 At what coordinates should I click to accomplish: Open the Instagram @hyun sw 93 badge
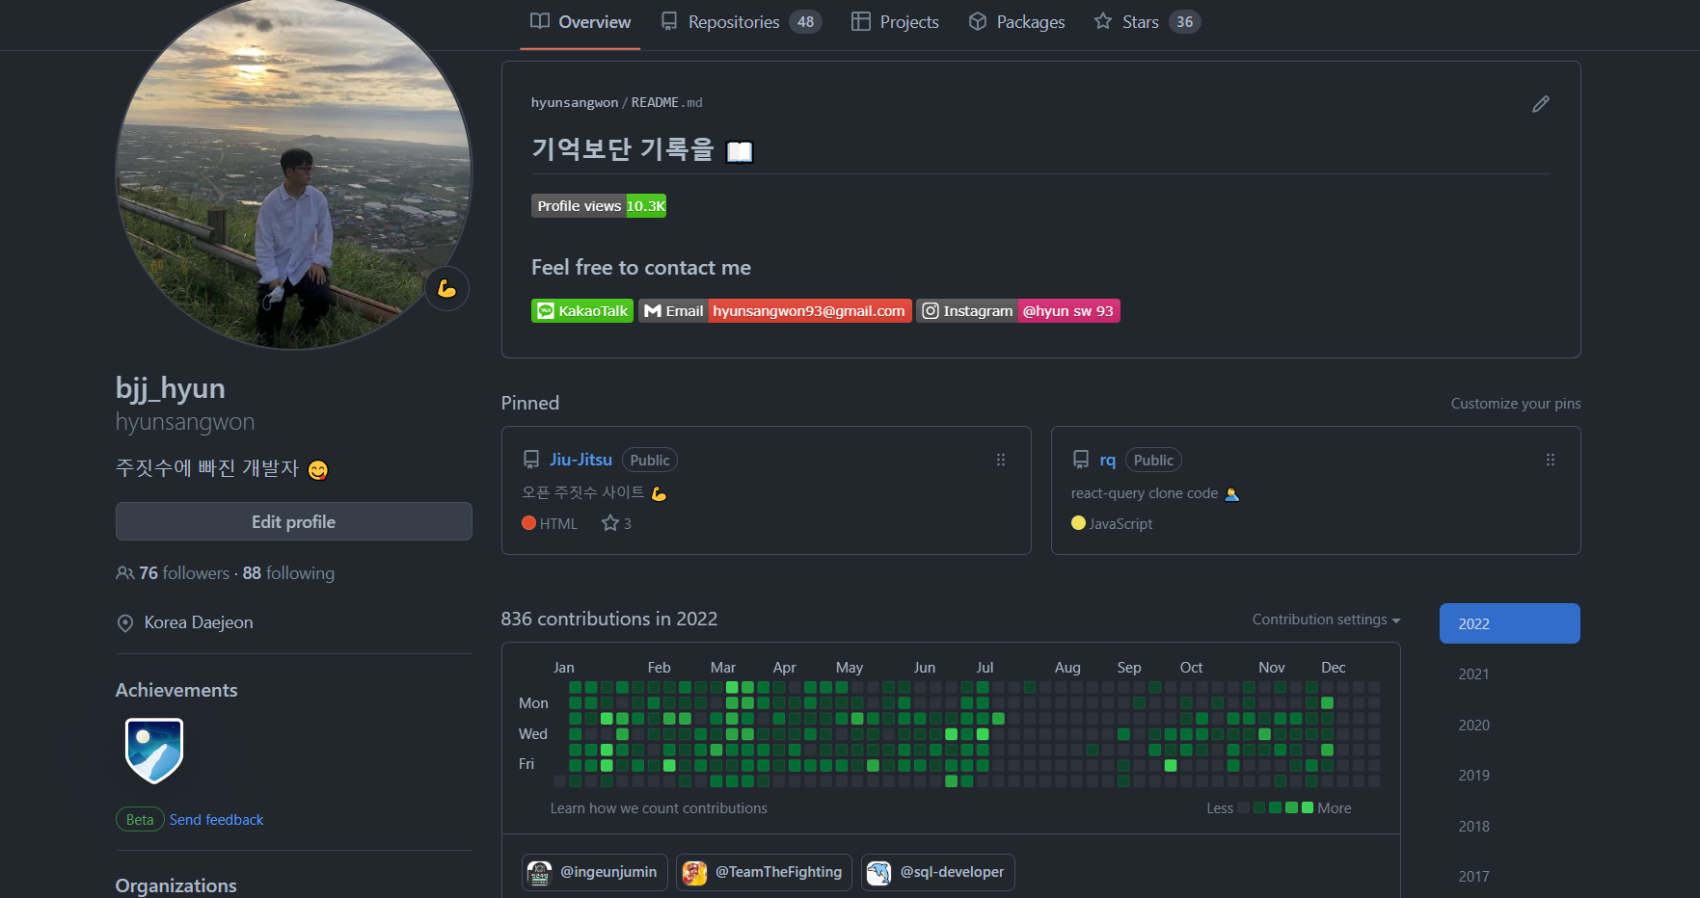[1017, 311]
